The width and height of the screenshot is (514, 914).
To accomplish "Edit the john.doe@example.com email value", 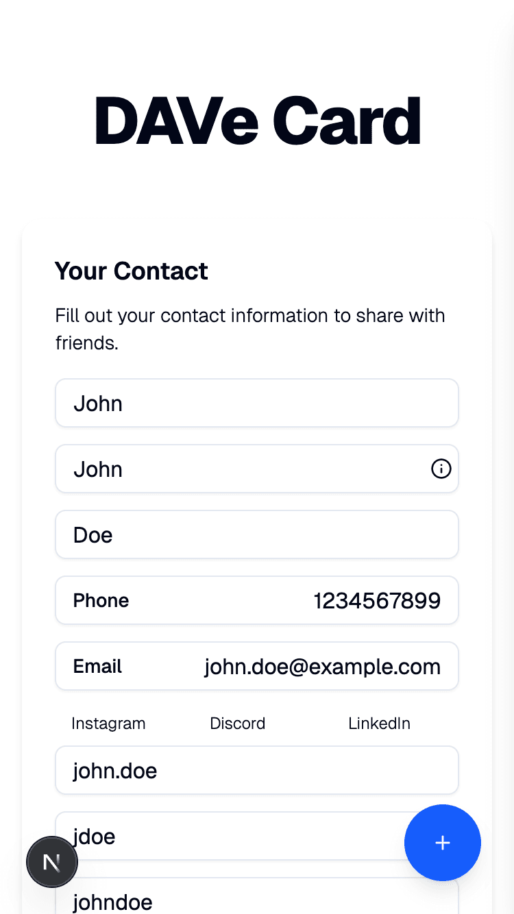I will [322, 667].
